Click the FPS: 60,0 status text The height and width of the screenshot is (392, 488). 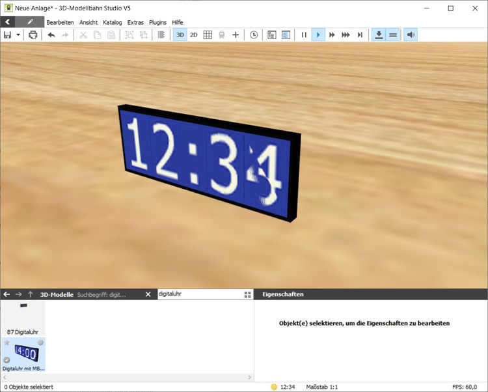(x=465, y=387)
